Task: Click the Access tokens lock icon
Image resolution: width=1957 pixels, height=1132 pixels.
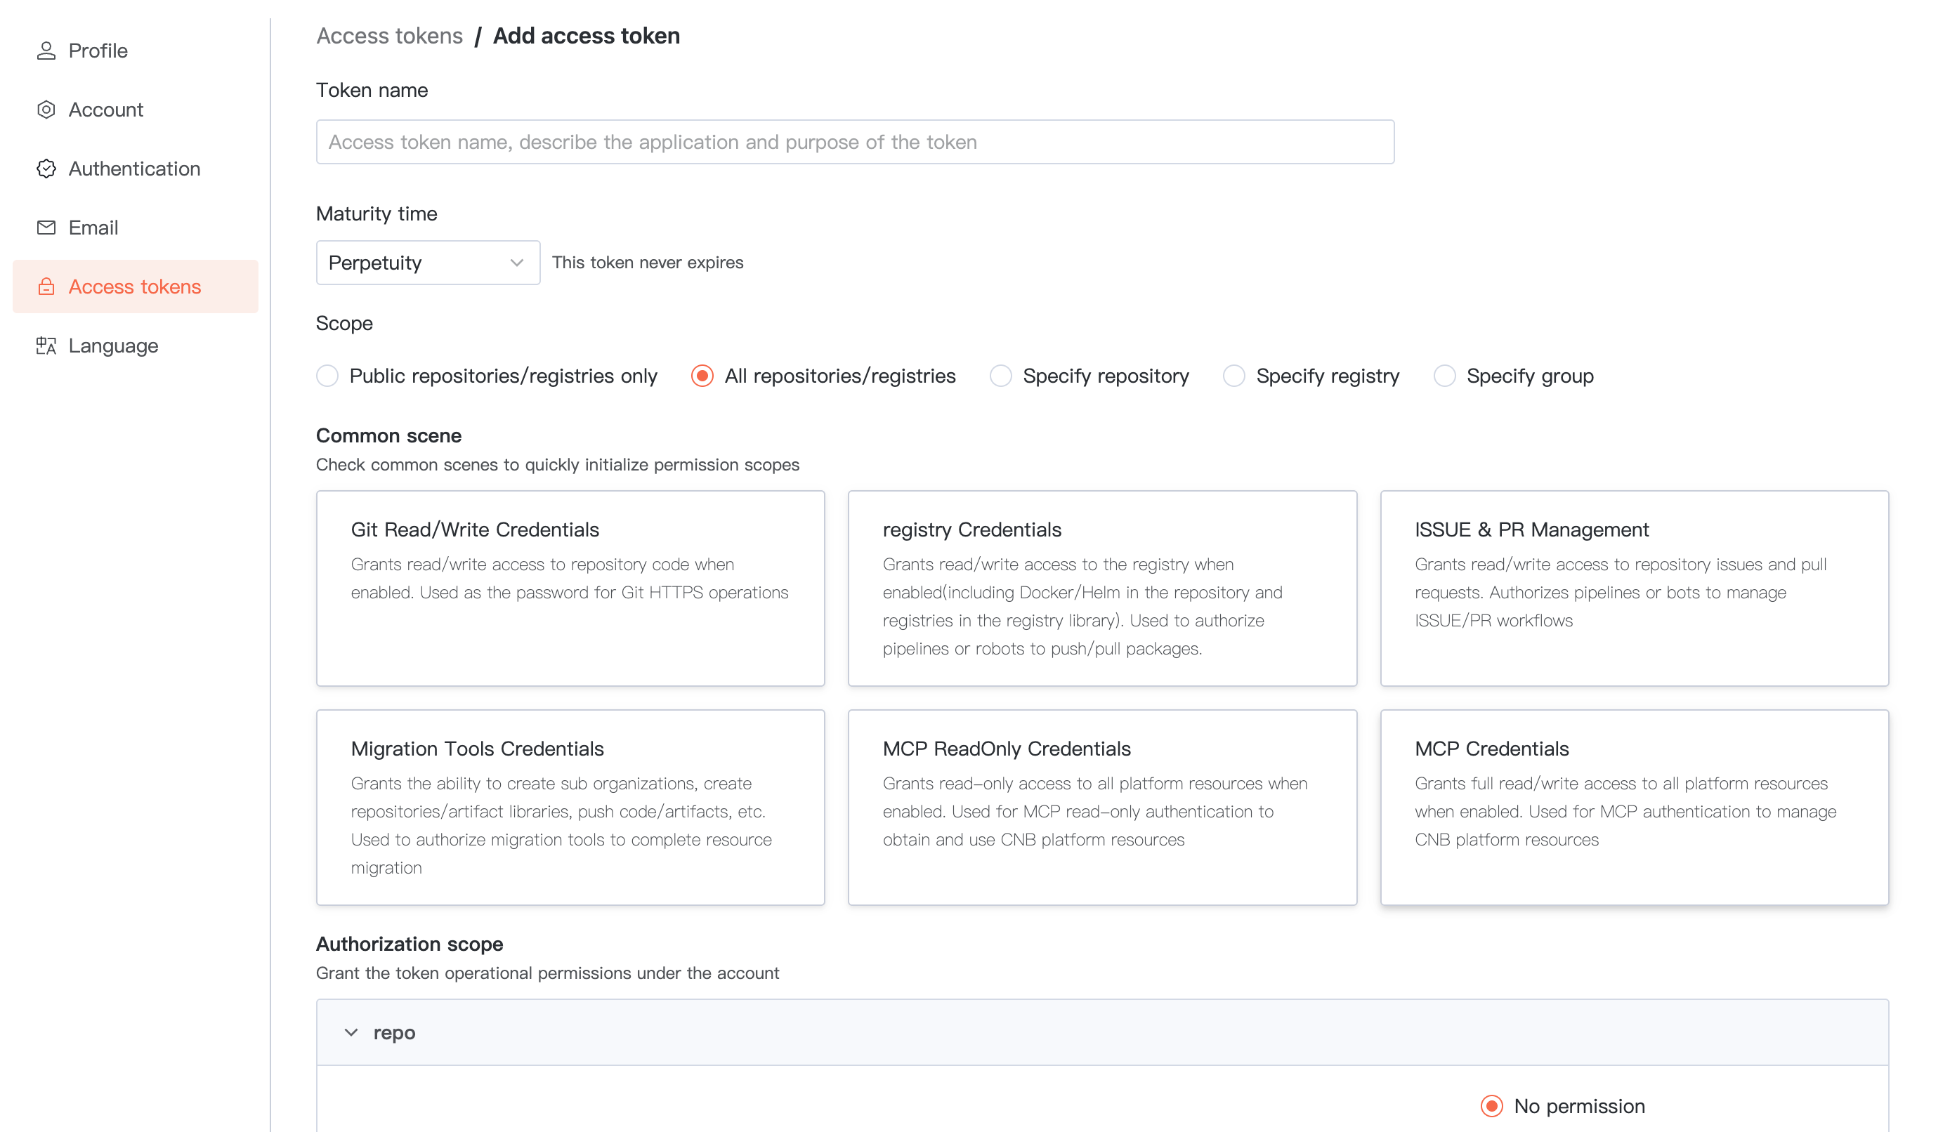Action: [46, 287]
